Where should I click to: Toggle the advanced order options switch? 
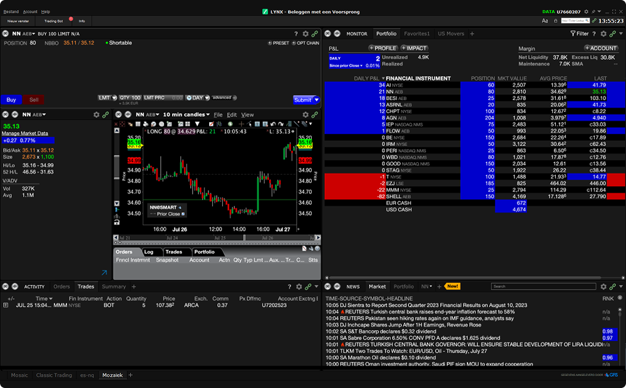[224, 98]
